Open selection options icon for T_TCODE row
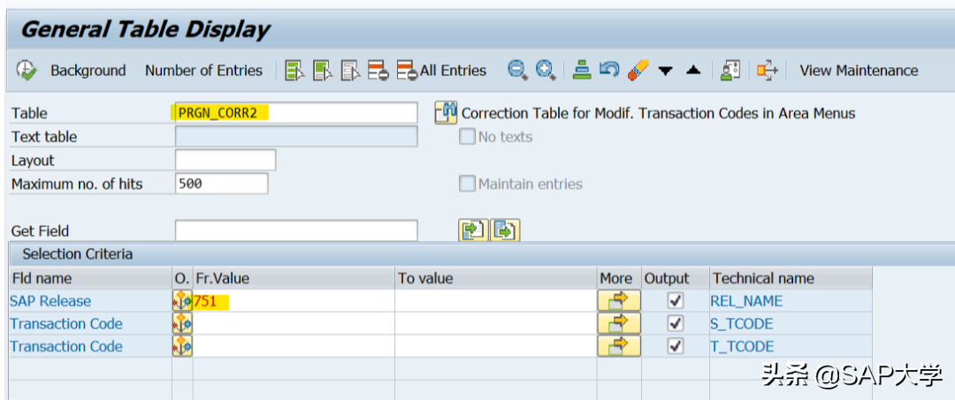Image resolution: width=955 pixels, height=400 pixels. [182, 346]
